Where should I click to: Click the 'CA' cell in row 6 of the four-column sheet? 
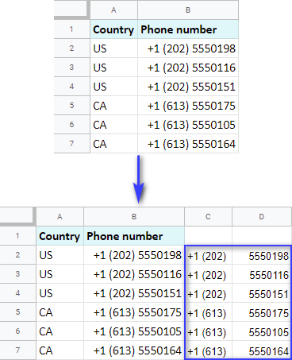[60, 331]
